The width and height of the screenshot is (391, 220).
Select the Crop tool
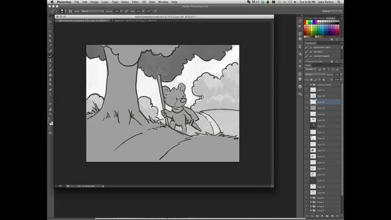(x=51, y=41)
